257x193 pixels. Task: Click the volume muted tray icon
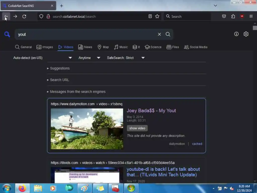(231, 188)
